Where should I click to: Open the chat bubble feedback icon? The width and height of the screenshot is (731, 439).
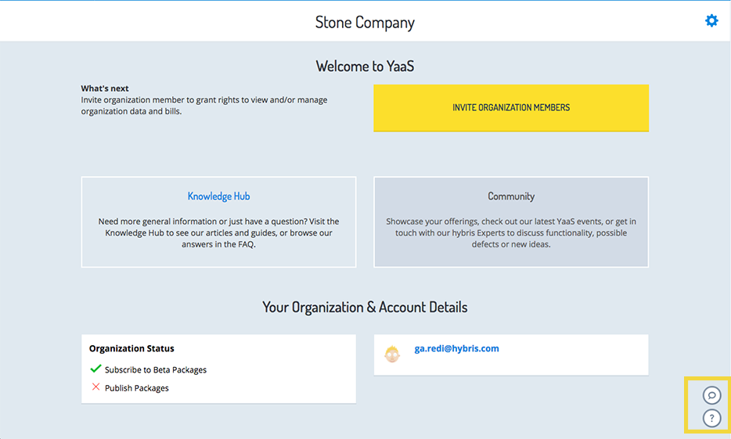click(712, 395)
